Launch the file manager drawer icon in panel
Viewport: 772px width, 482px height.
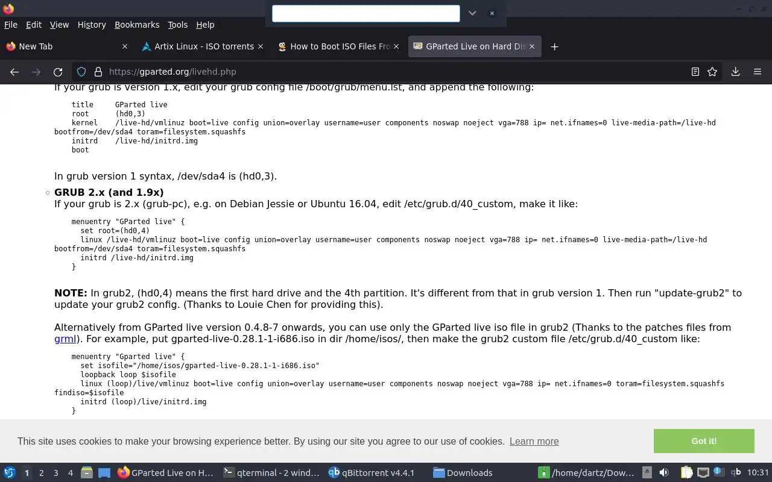click(86, 472)
